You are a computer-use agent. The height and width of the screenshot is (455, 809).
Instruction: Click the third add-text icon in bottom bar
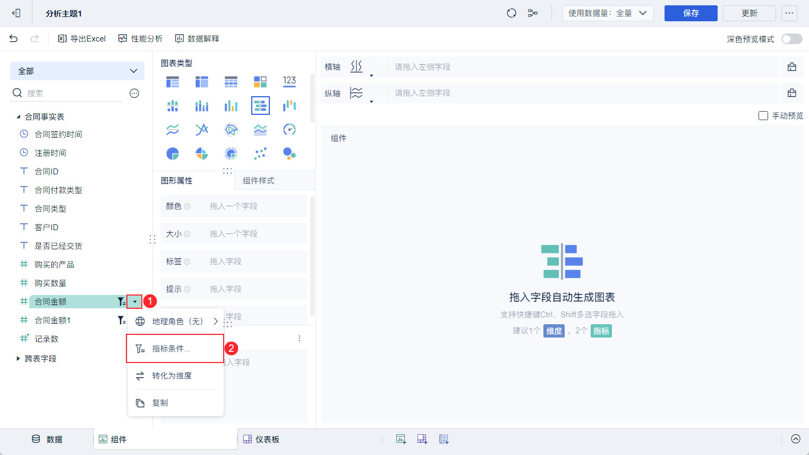click(444, 439)
